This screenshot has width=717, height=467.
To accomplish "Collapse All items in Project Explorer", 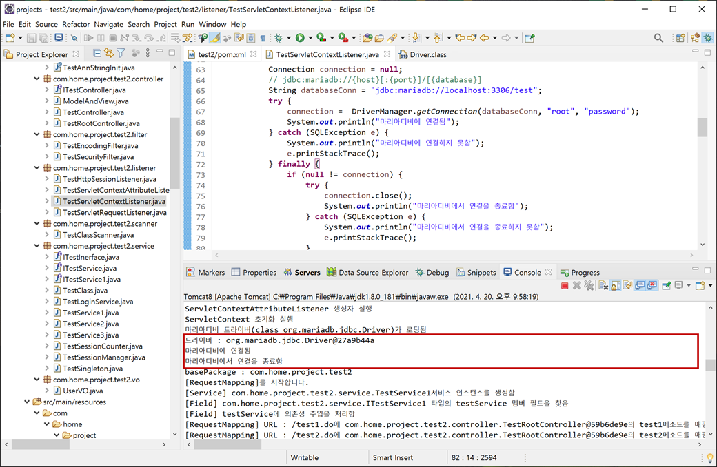I will pos(97,53).
